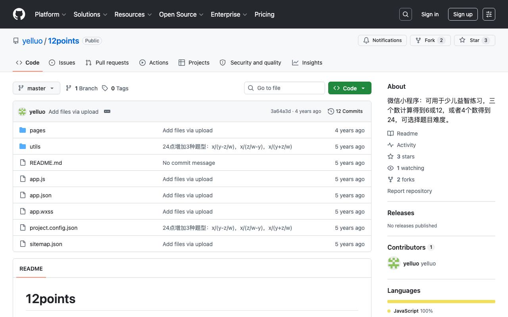Click the README.md file icon

click(x=23, y=163)
